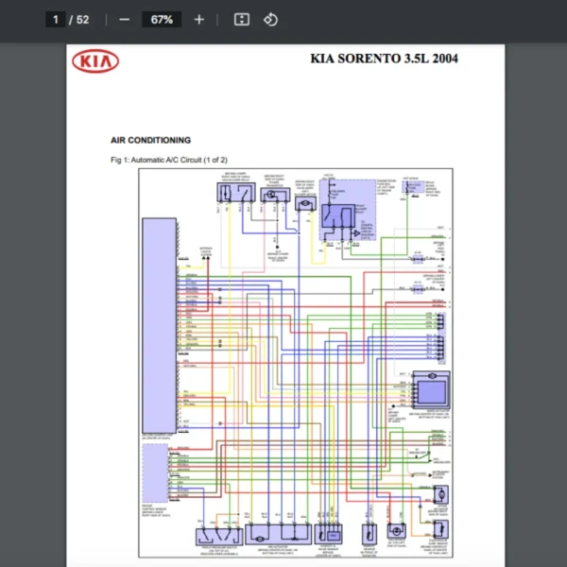Viewport: 567px width, 567px height.
Task: Select the current page number field
Action: 57,20
